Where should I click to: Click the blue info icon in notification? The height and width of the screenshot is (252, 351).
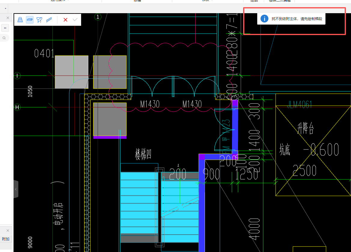point(264,19)
